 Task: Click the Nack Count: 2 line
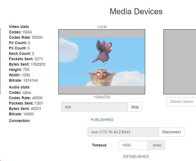[x=22, y=53]
